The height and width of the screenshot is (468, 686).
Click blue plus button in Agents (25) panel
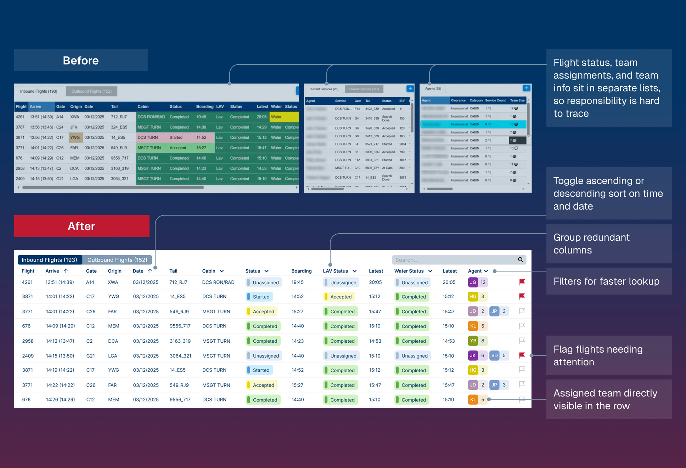click(x=527, y=88)
